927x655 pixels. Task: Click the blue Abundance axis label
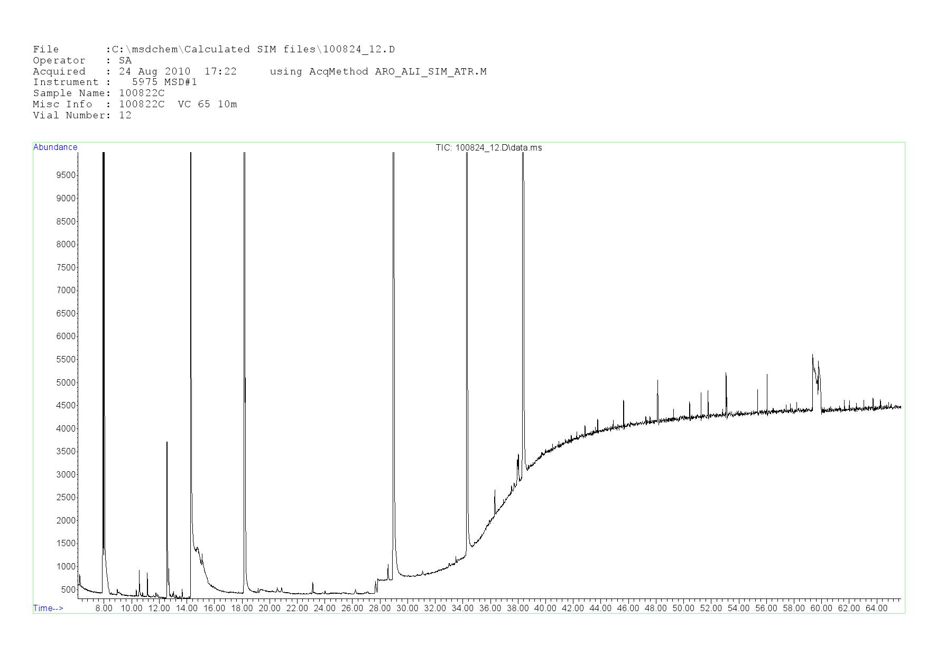point(55,147)
